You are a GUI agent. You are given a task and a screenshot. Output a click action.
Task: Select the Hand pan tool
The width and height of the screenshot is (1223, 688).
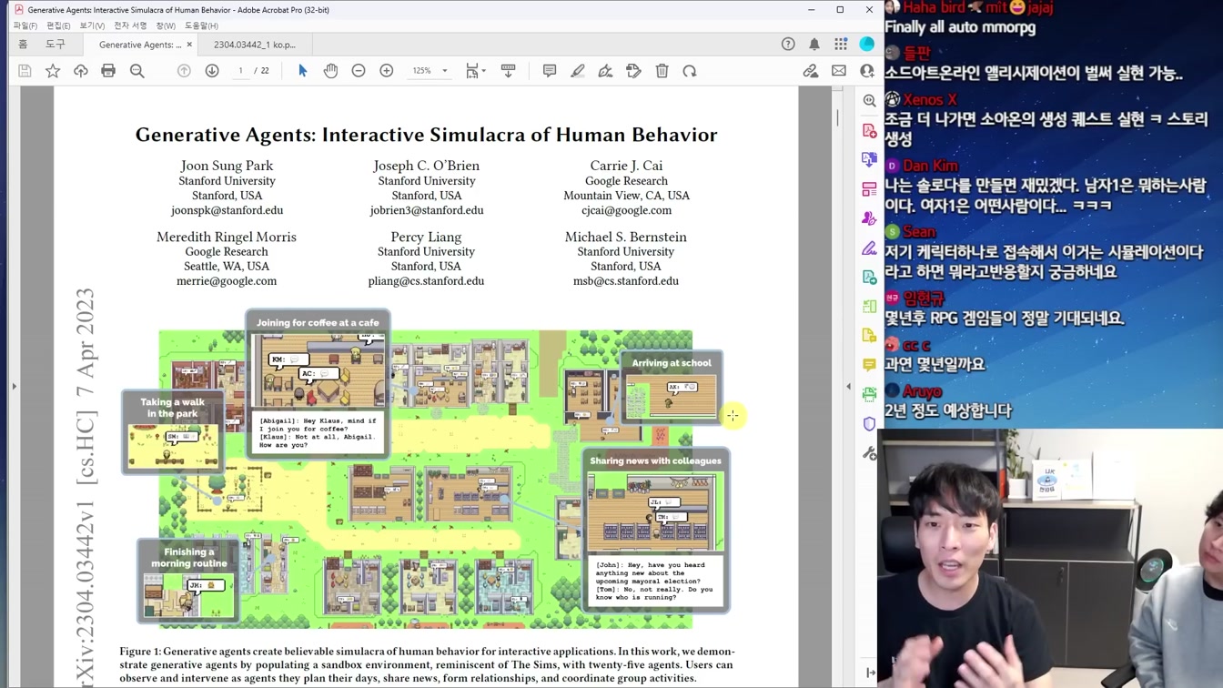(330, 71)
